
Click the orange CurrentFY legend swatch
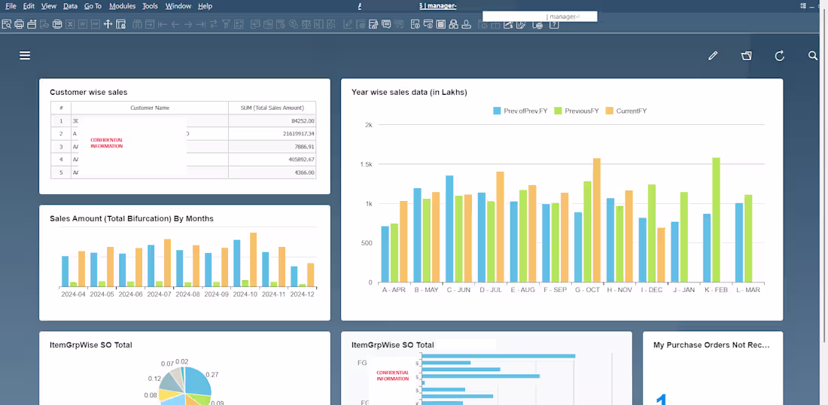[609, 111]
